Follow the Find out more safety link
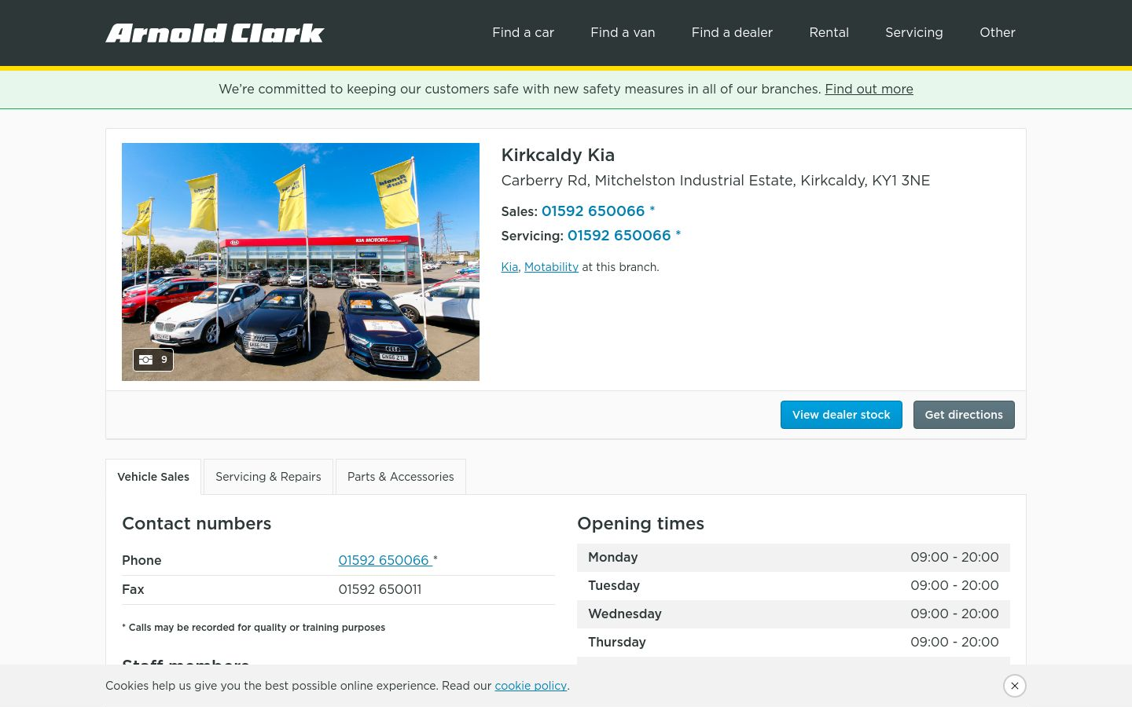This screenshot has width=1132, height=707. (x=869, y=90)
